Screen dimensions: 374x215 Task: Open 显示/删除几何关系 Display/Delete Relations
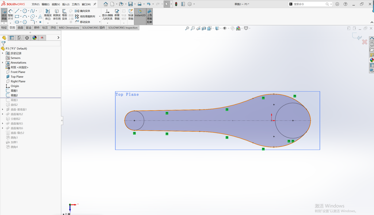tap(107, 15)
